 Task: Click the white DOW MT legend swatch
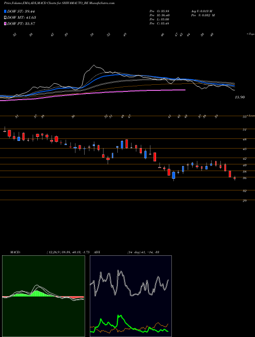pos(5,18)
